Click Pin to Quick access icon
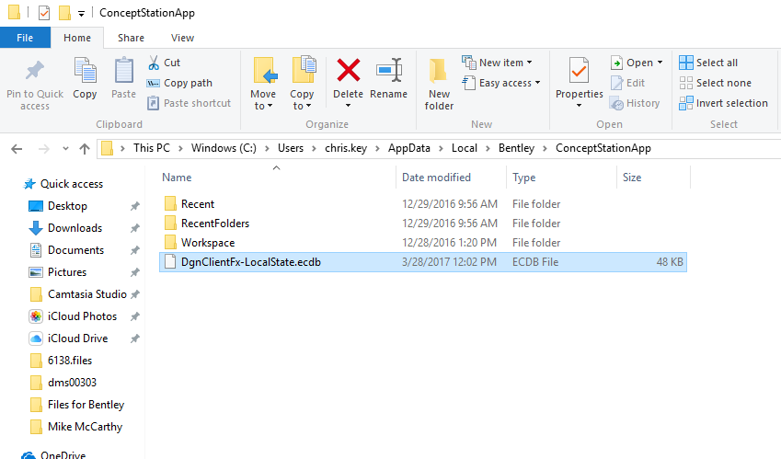The width and height of the screenshot is (781, 459). tap(34, 71)
